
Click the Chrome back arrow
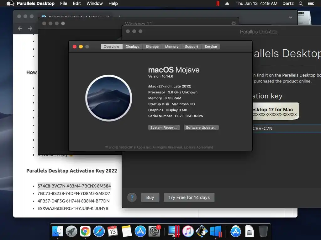(x=20, y=28)
